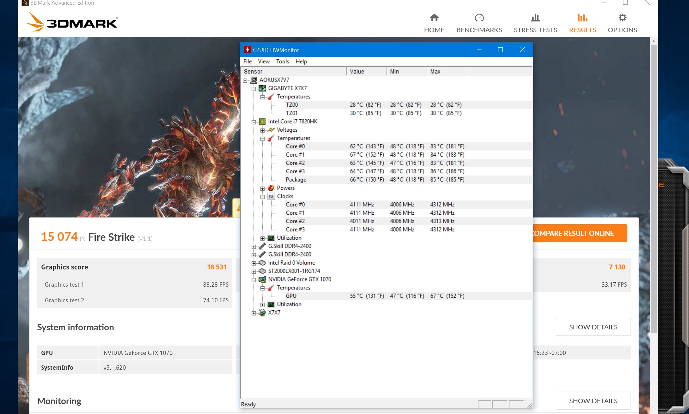Expand the GPU Utilization node

coord(262,305)
